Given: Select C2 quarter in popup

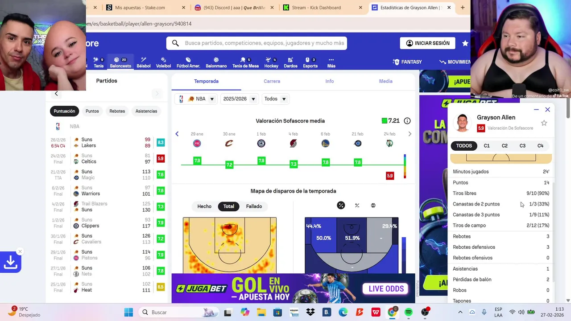Looking at the screenshot, I should (505, 146).
